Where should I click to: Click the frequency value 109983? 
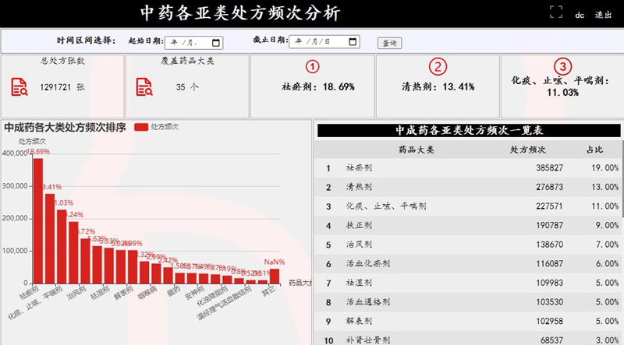(x=549, y=283)
